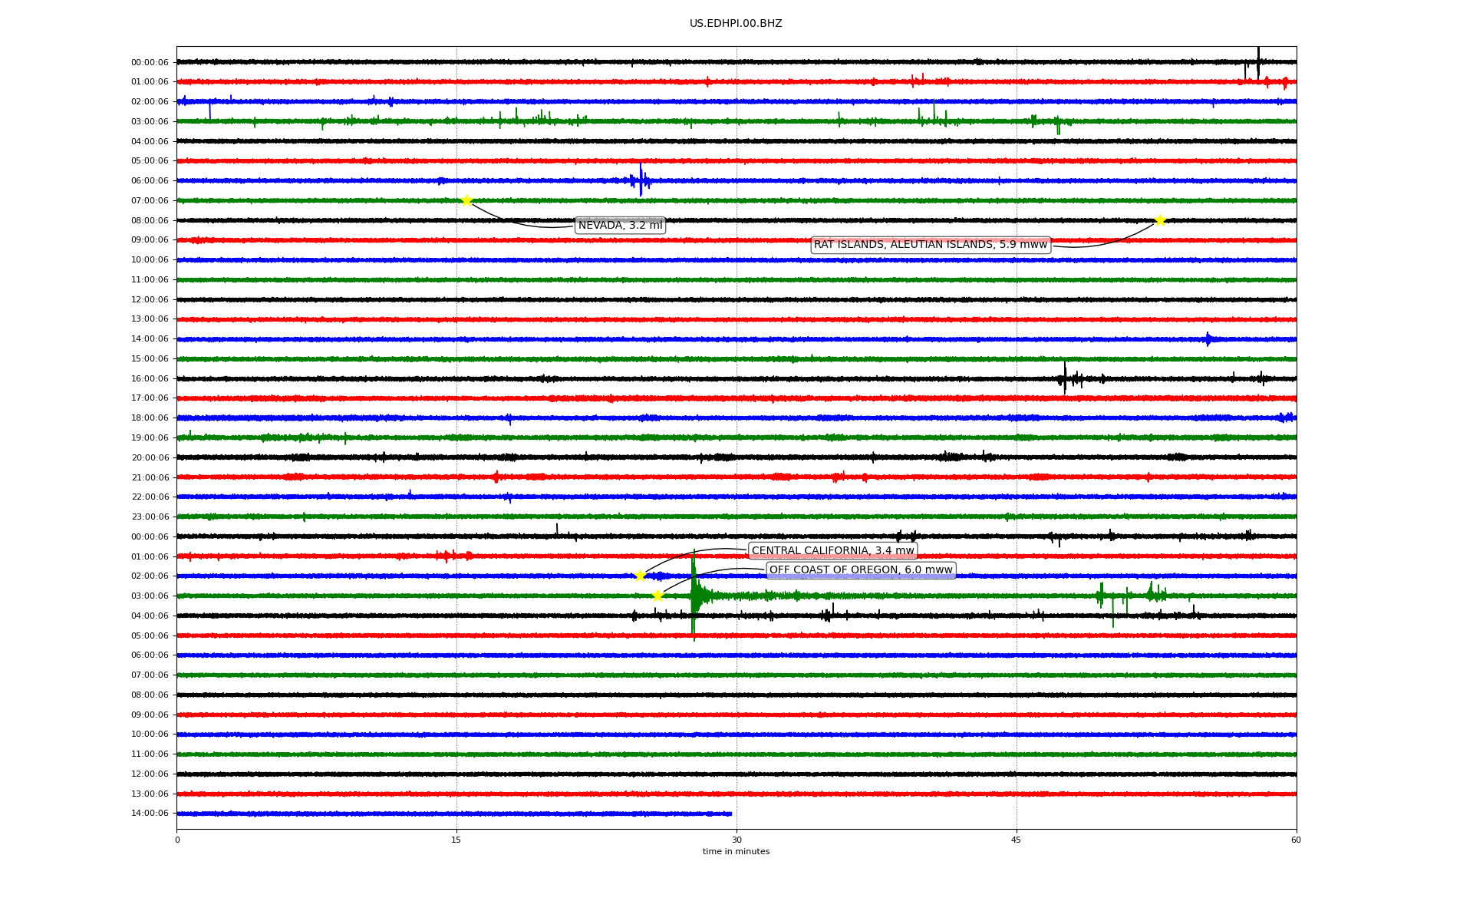Click the US.EDHPI.00.BHZ plot title
The height and width of the screenshot is (921, 1473).
735,24
